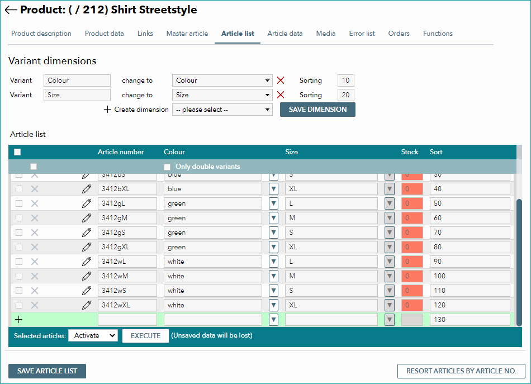Delete article 3412gM with grey X
Viewport: 531px width, 384px height.
point(35,218)
